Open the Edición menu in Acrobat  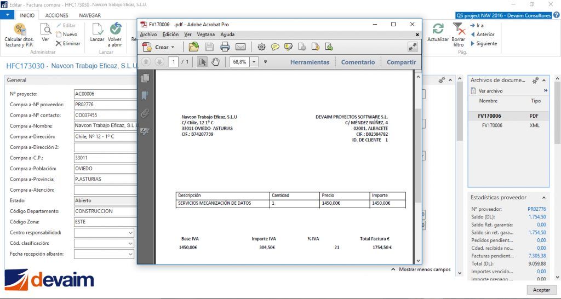coord(170,34)
